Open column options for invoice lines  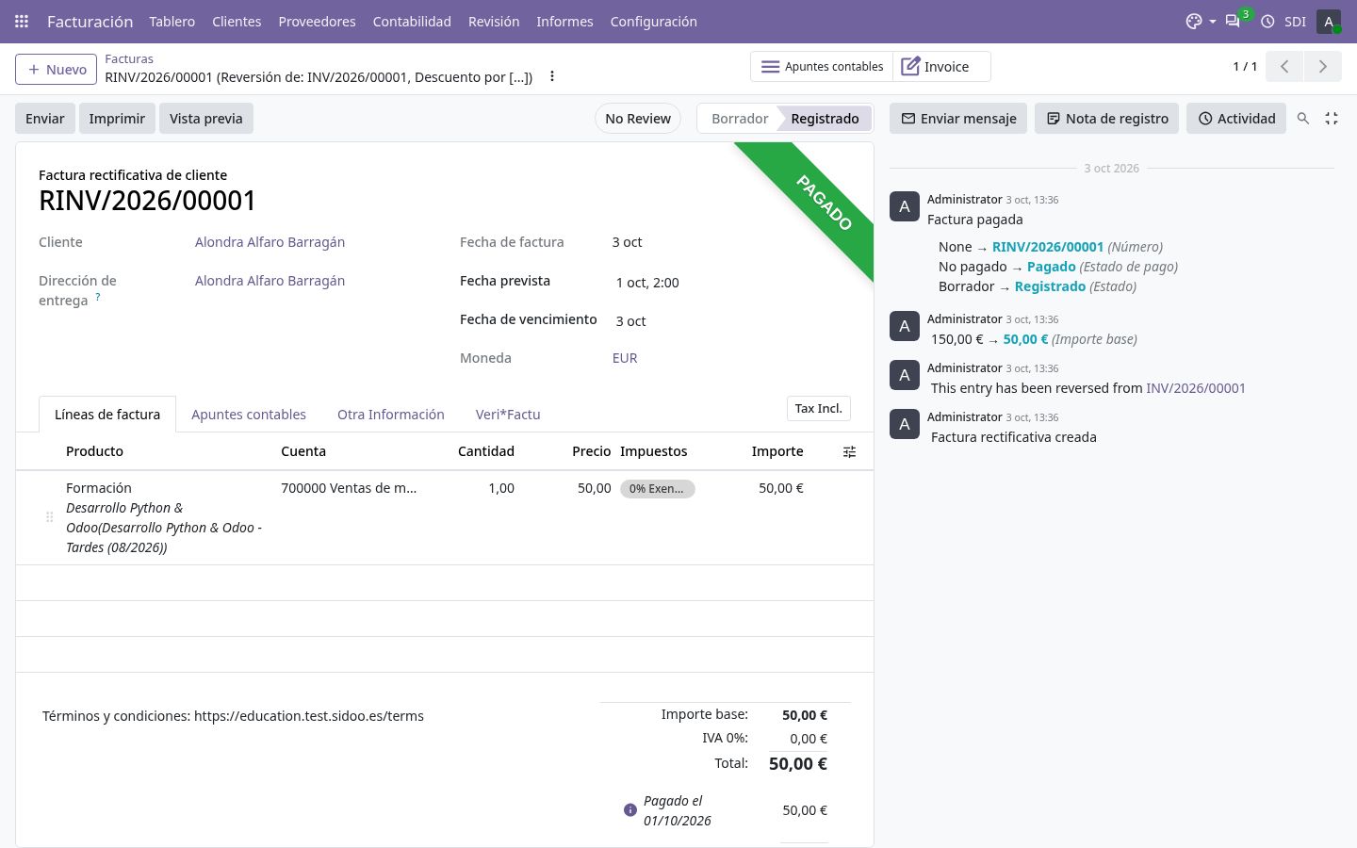click(x=849, y=451)
